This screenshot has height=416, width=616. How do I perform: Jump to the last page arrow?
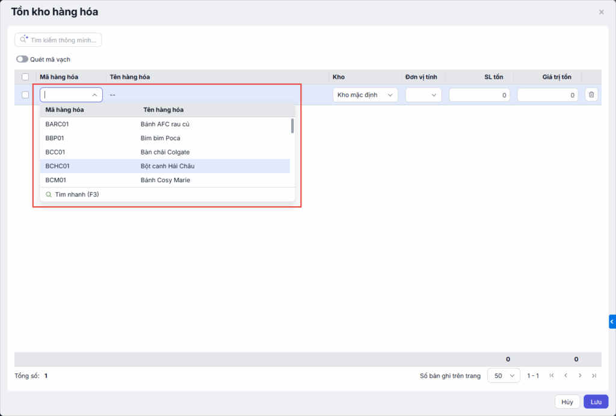pos(594,376)
